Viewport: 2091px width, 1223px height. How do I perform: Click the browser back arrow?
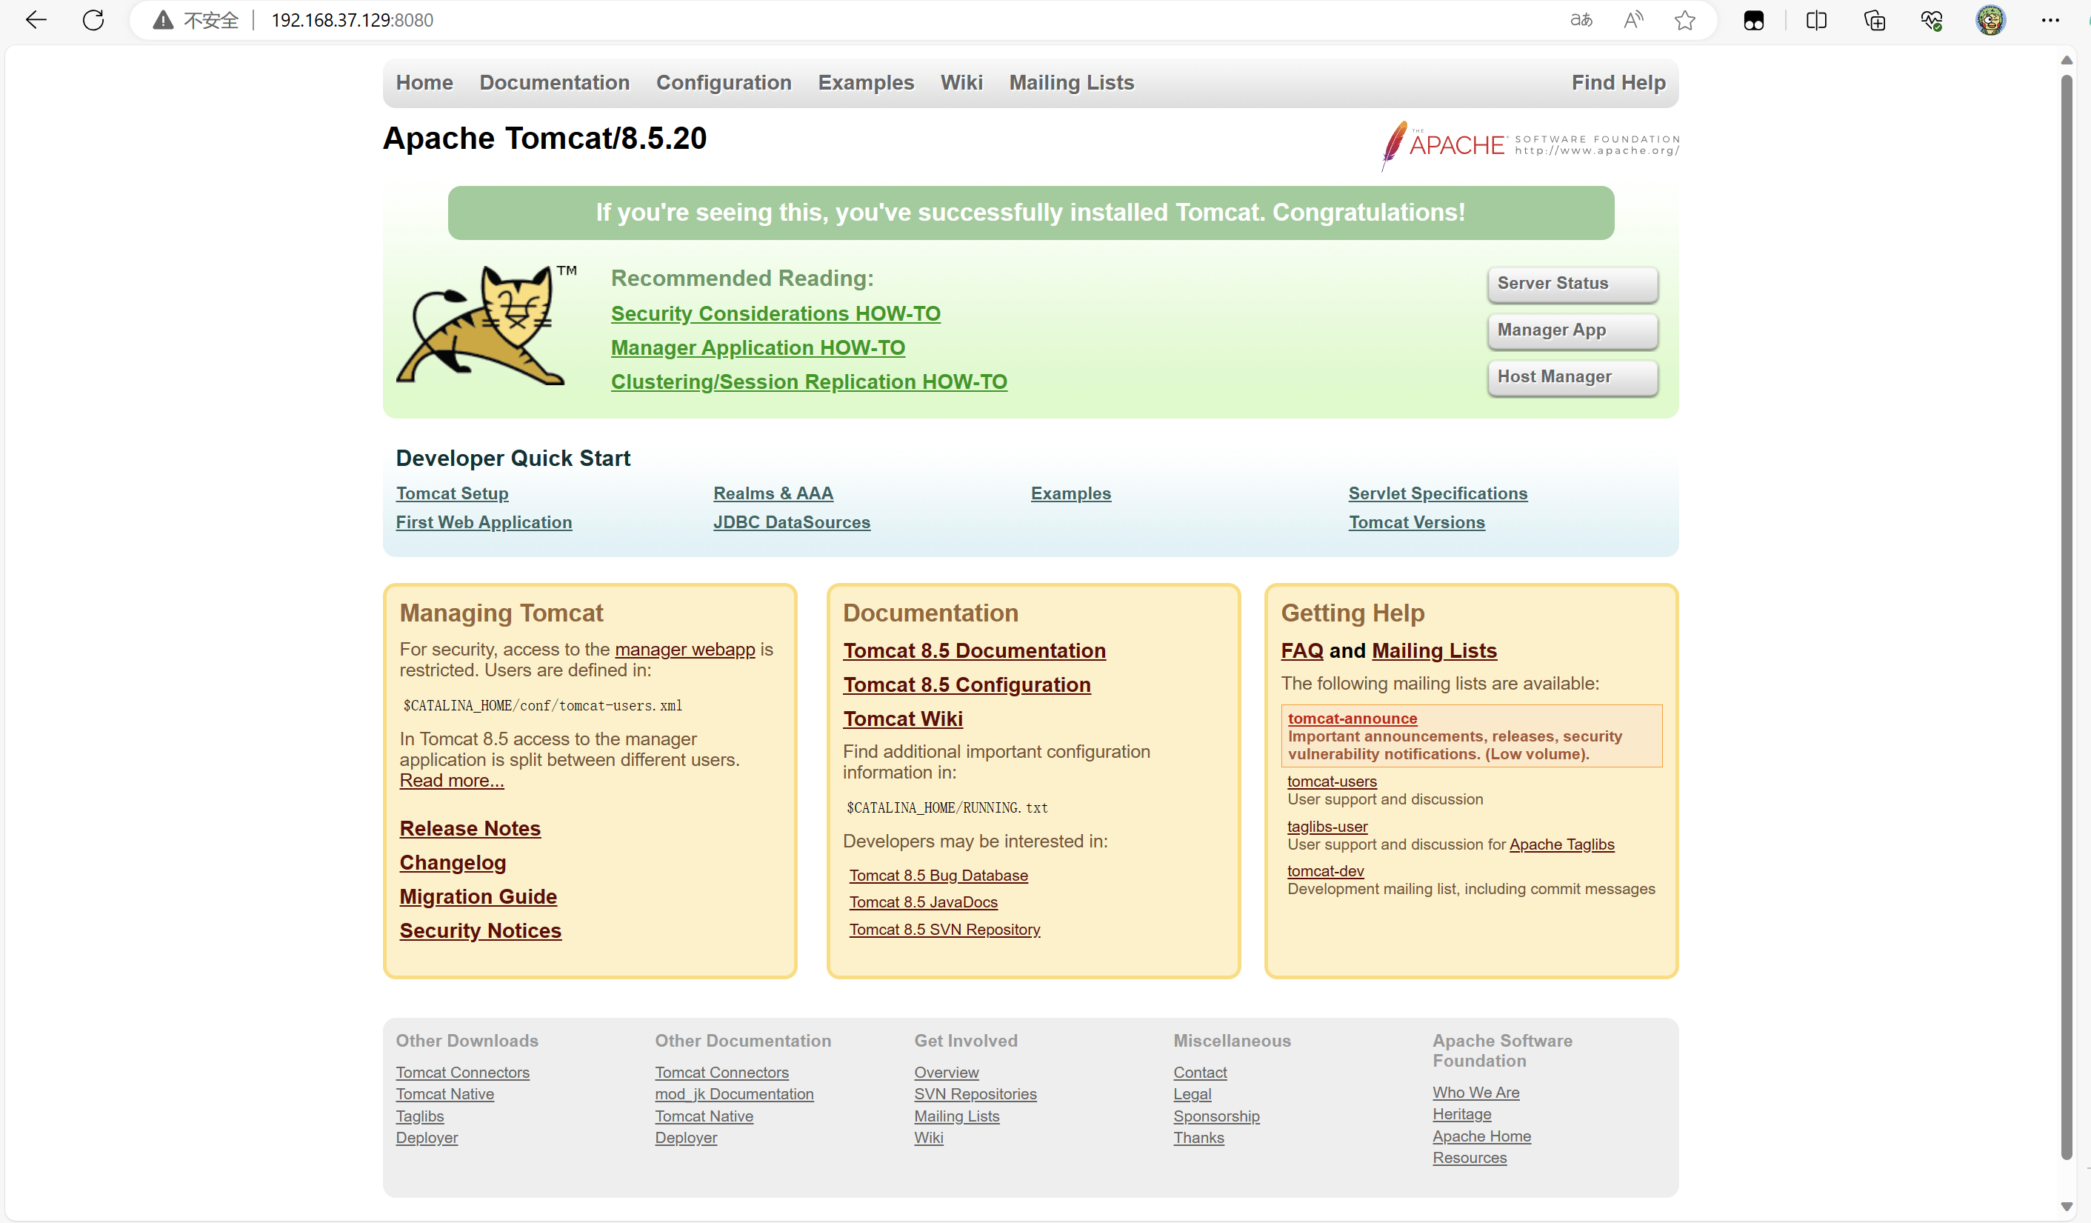(x=36, y=20)
